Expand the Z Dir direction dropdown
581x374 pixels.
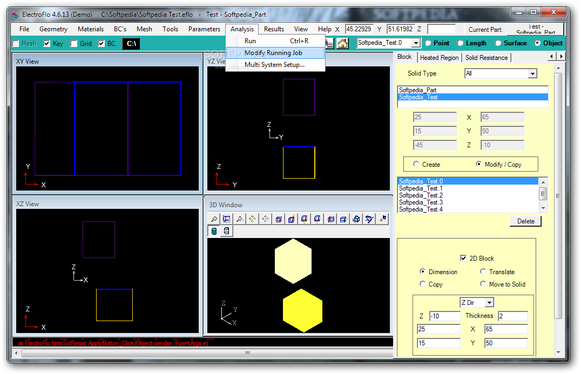489,303
